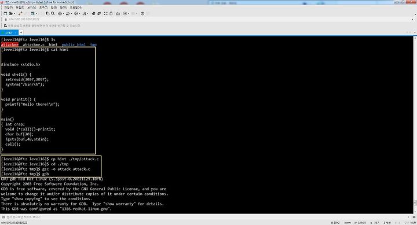Open the 파일(F) menu
This screenshot has width=417, height=225.
9,8
